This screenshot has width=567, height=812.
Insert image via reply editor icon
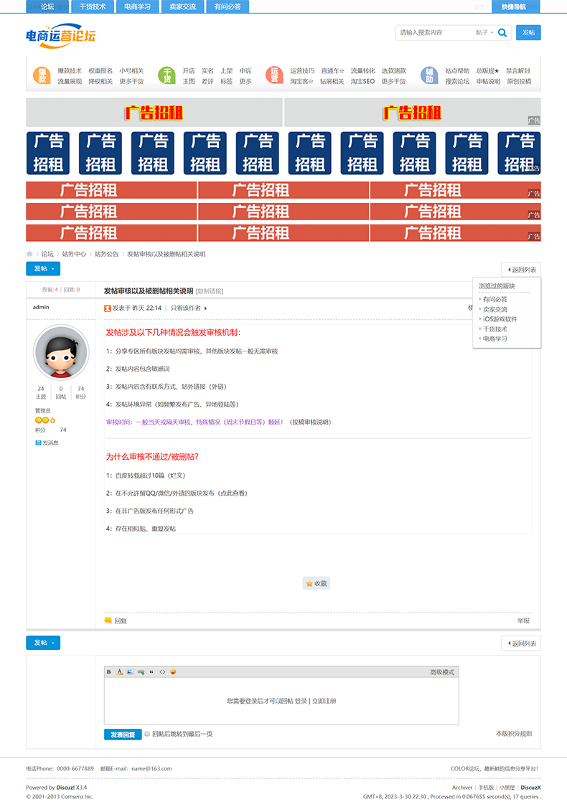click(x=130, y=671)
